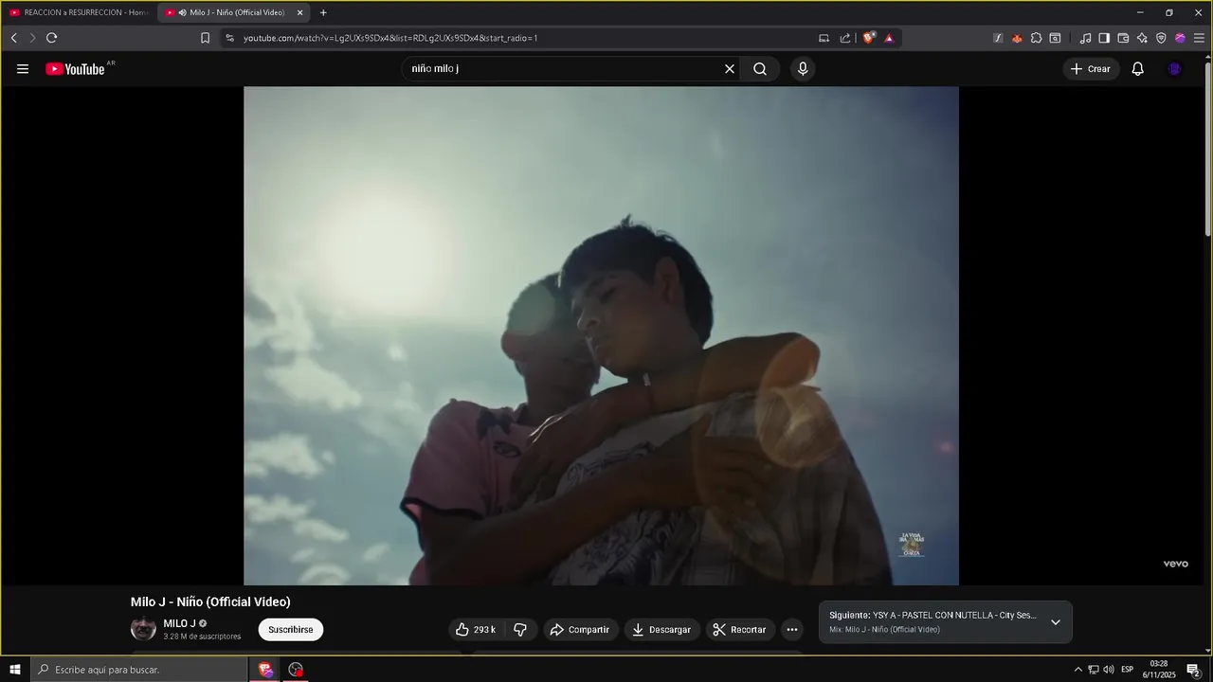Open a new browser tab
This screenshot has width=1213, height=682.
(x=323, y=12)
